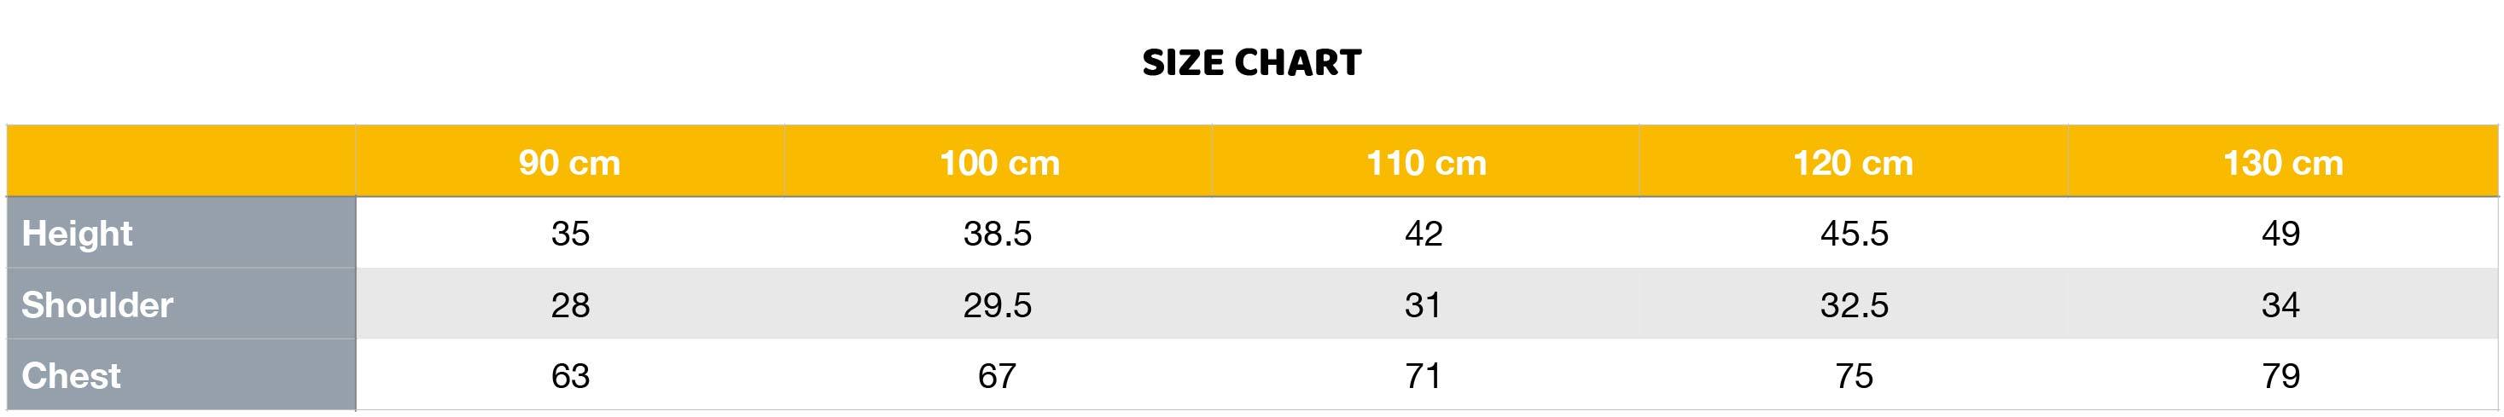Click the Chest value 63
The width and height of the screenshot is (2504, 417).
tap(569, 376)
